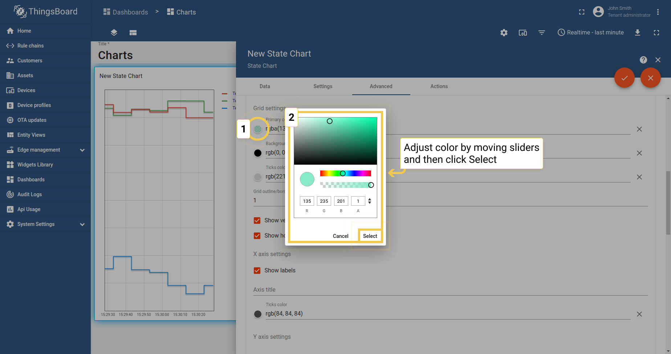Open widget help question mark icon
Screen dimensions: 671x354
[643, 60]
